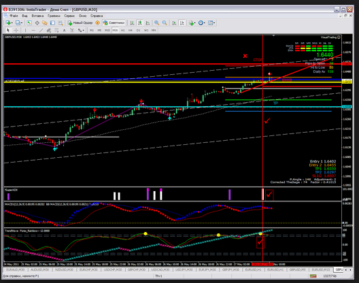Screen dimensions: 359x283
Task: Switch timeframe to M15
Action: 107,30
